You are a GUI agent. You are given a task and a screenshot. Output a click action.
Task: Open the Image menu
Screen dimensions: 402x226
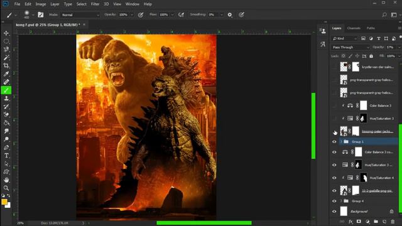[x=40, y=4]
